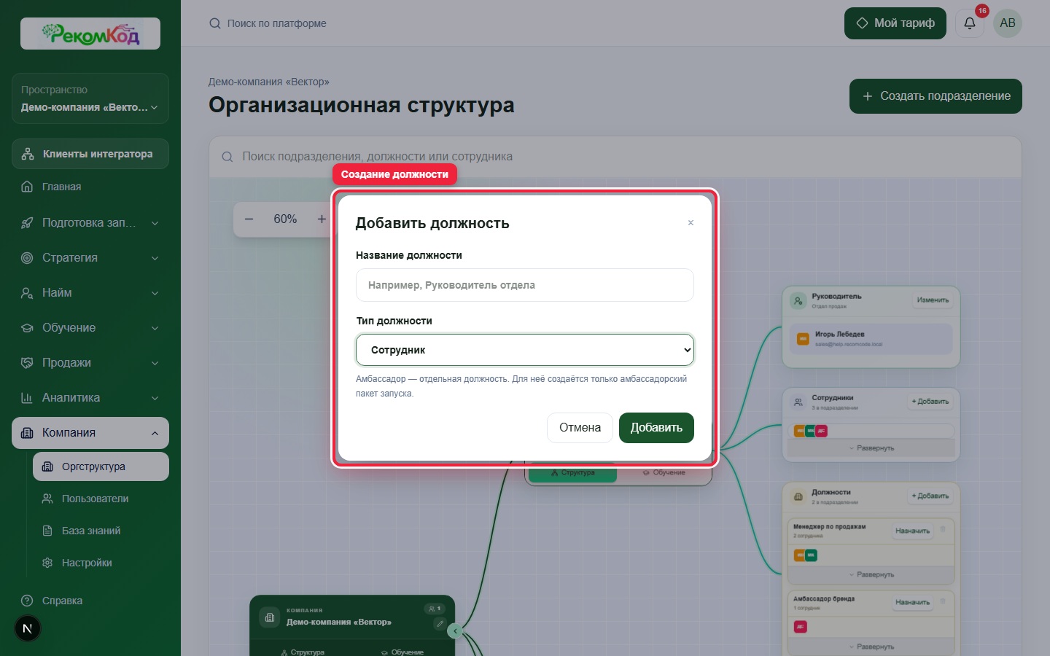The height and width of the screenshot is (656, 1050).
Task: Expand the Стратегия menu section
Action: [90, 258]
